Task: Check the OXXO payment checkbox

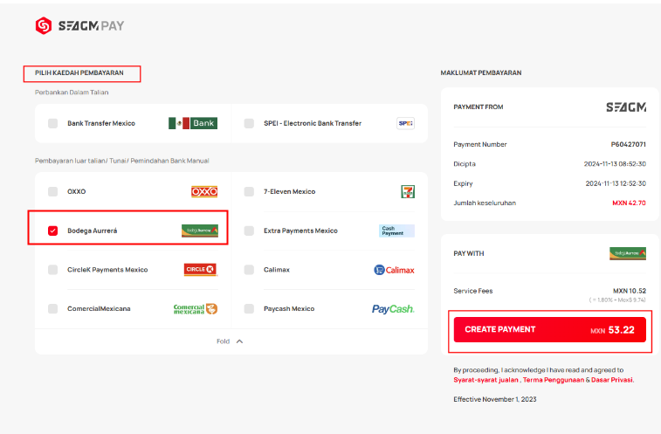Action: [x=52, y=191]
